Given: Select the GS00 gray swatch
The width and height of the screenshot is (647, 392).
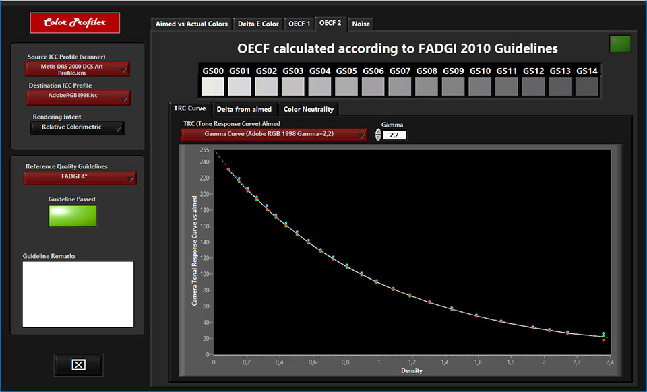Looking at the screenshot, I should click(213, 87).
